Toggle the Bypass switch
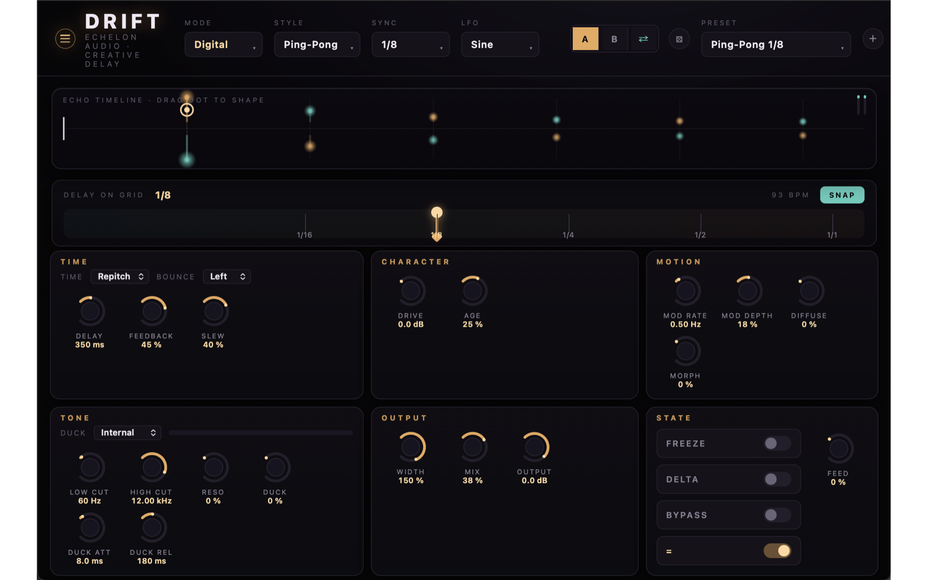928x580 pixels. point(776,515)
